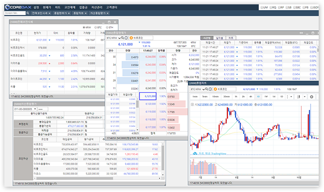Click the magnifier icon in 종합현재가 window
The image size is (324, 192).
pyautogui.click(x=123, y=37)
